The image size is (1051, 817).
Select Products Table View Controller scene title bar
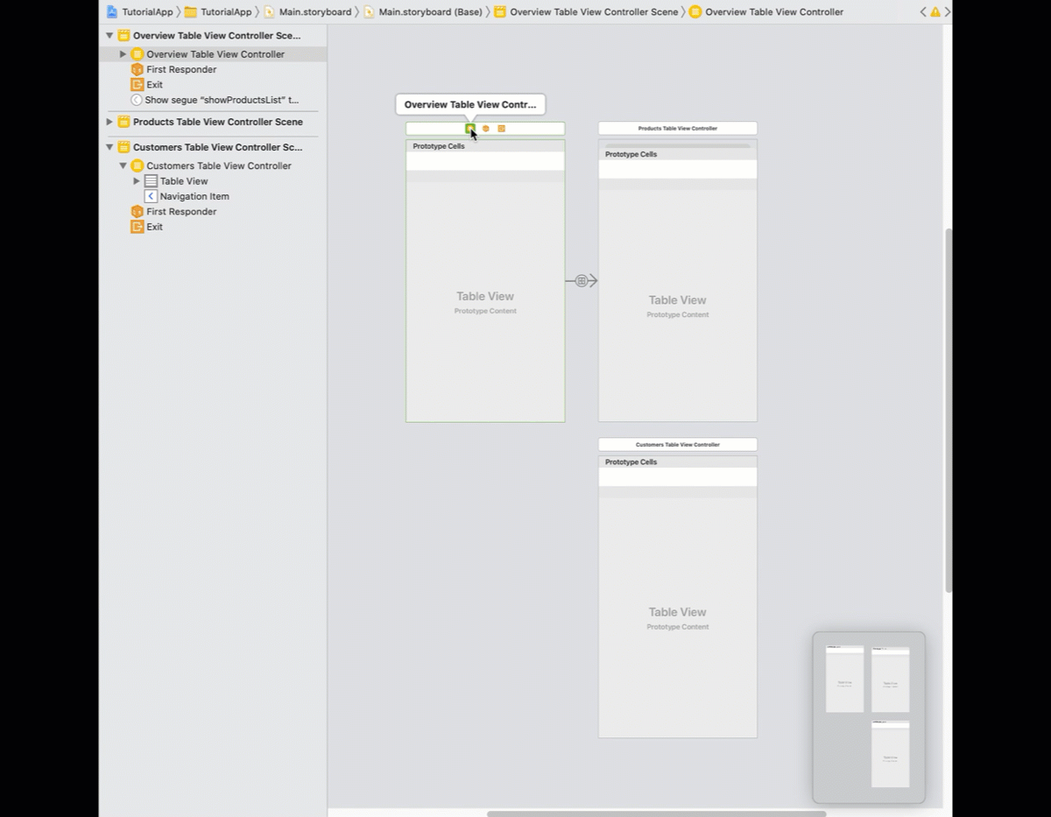tap(678, 129)
